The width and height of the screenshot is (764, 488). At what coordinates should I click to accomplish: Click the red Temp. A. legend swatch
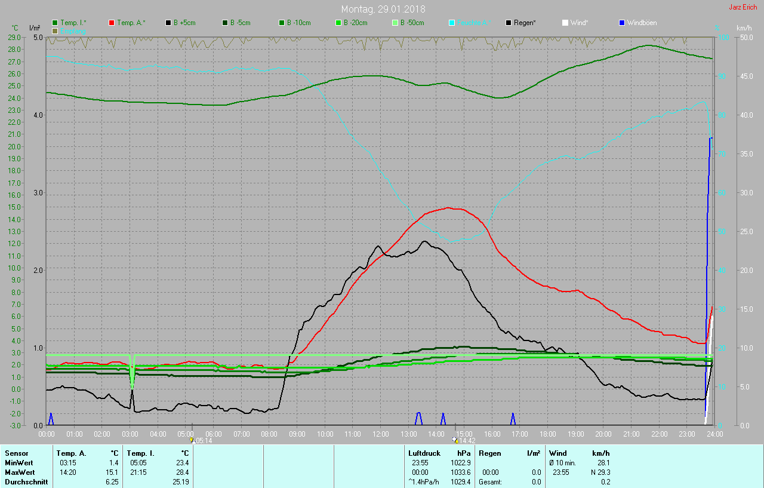pos(112,23)
